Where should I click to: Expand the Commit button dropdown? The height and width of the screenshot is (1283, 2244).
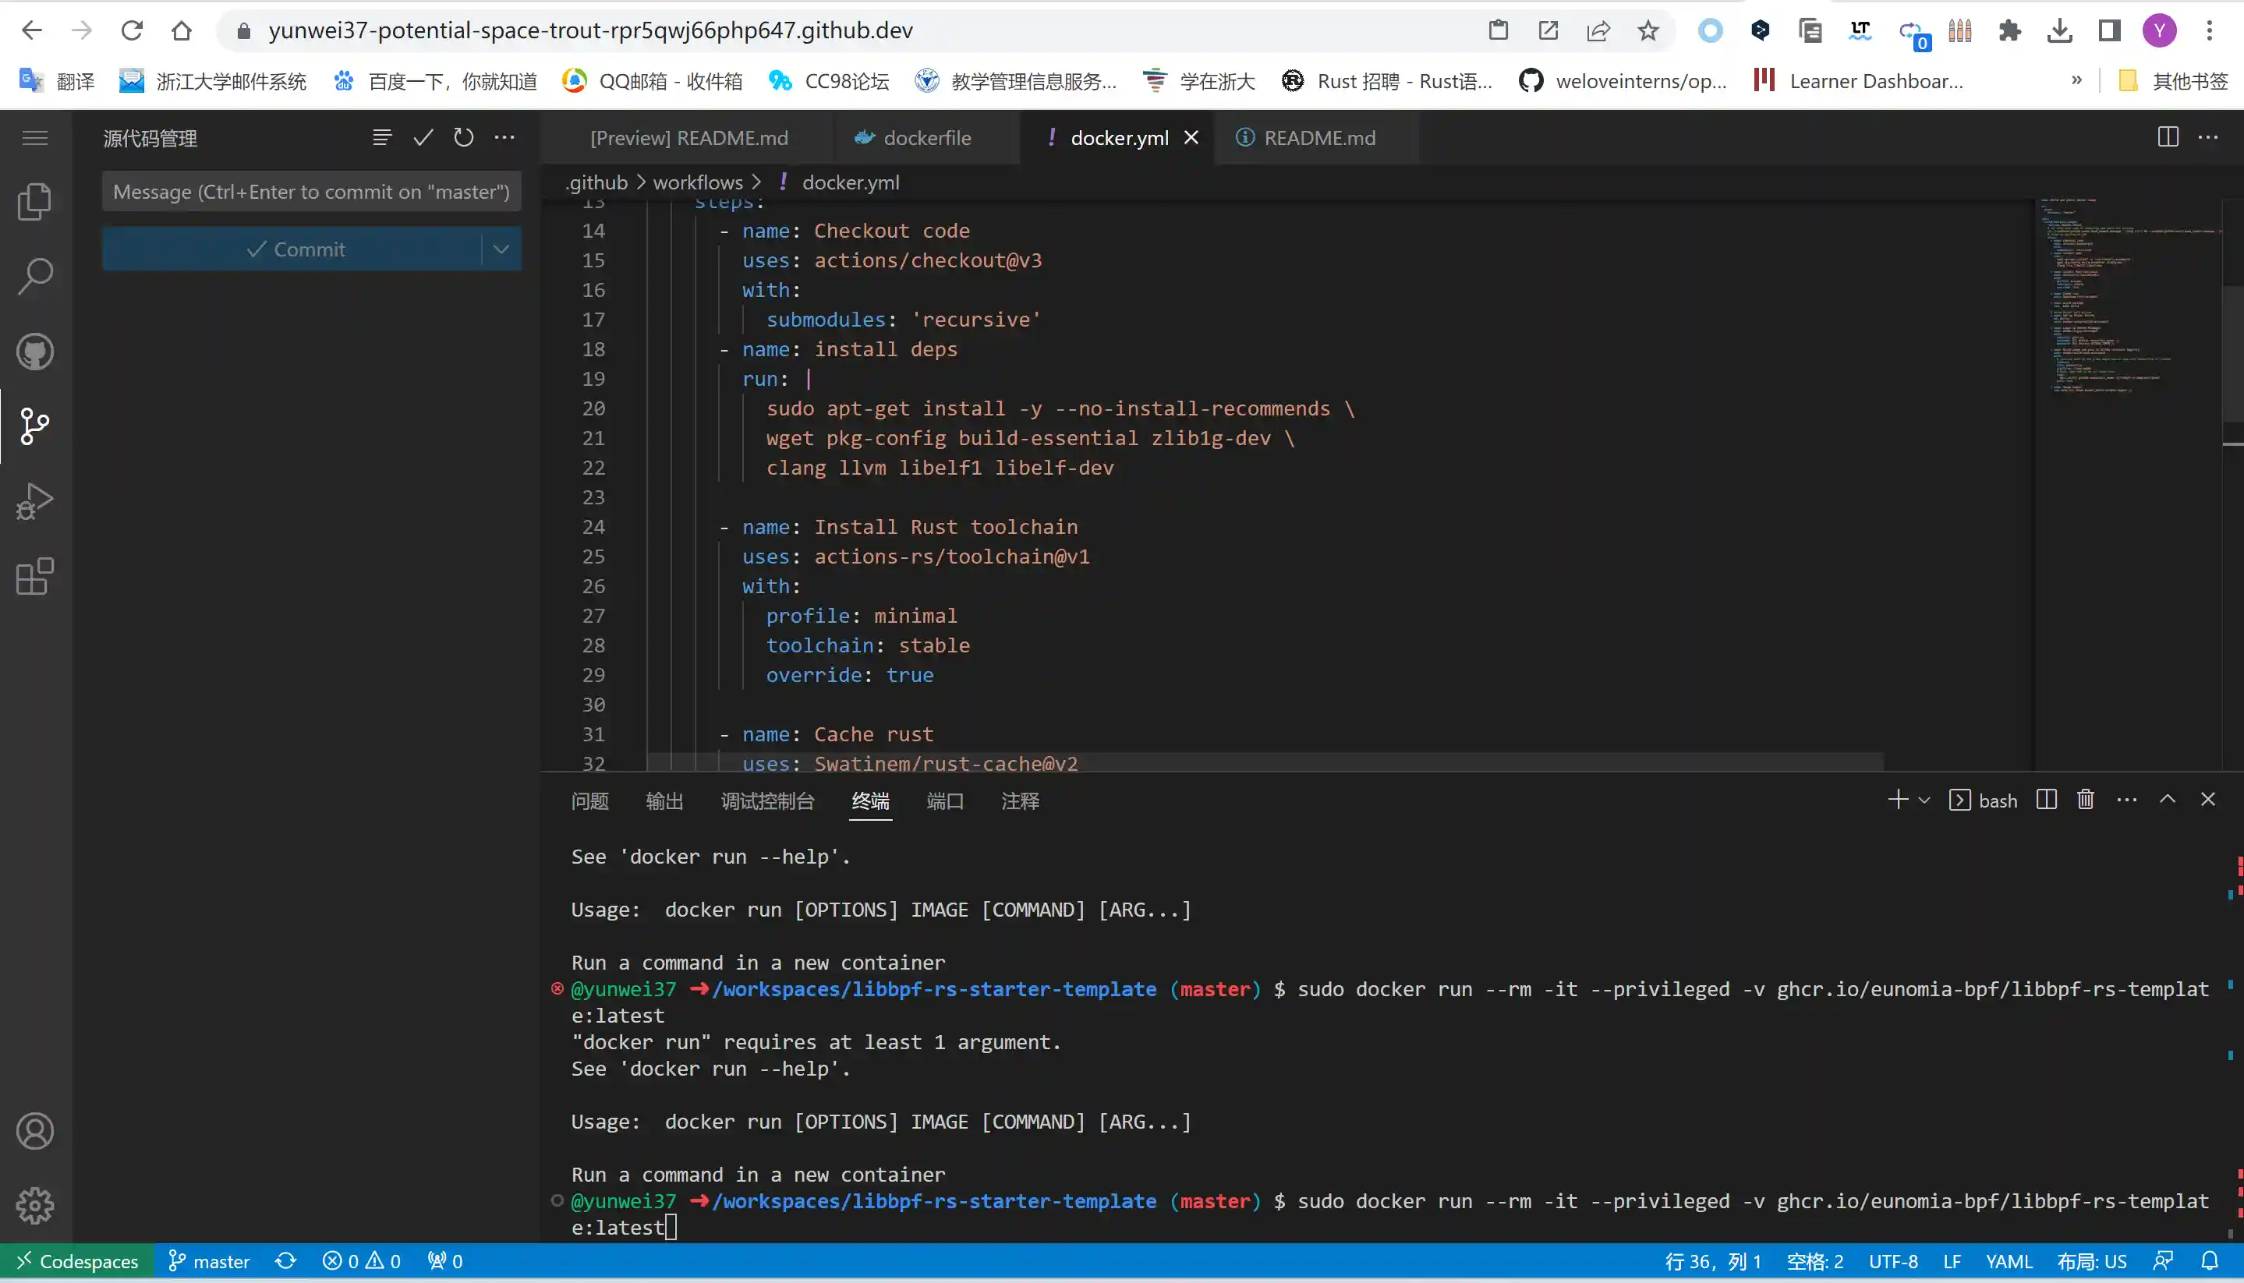(x=501, y=249)
